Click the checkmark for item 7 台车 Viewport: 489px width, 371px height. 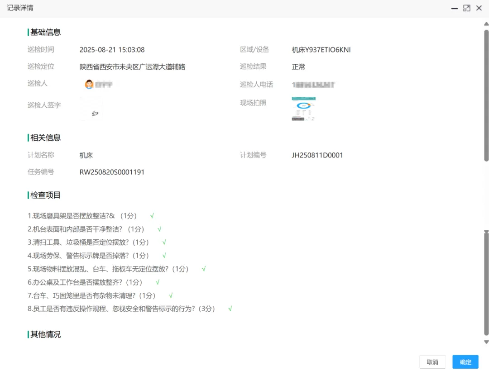click(x=171, y=295)
